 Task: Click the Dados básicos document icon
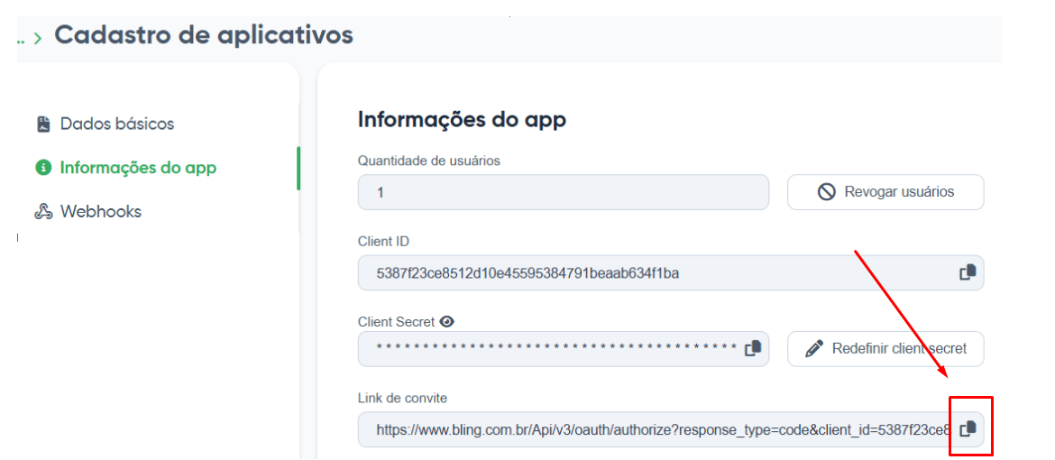click(x=44, y=124)
